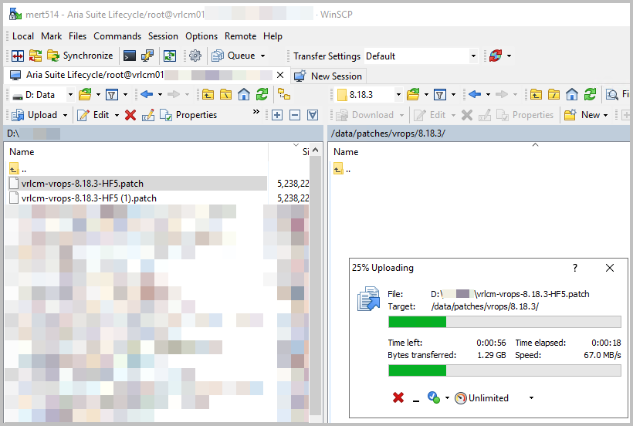Click the local Home Directory icon
This screenshot has height=426, width=633.
244,95
